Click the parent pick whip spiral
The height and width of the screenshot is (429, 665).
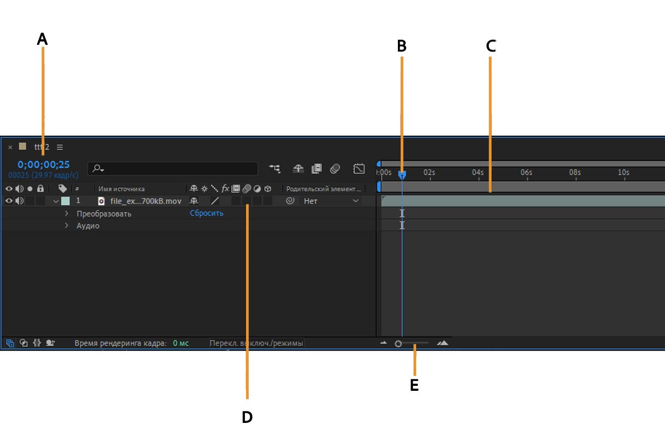[x=290, y=201]
